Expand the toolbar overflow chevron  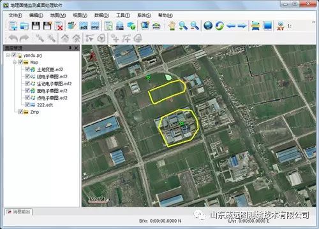(x=313, y=22)
